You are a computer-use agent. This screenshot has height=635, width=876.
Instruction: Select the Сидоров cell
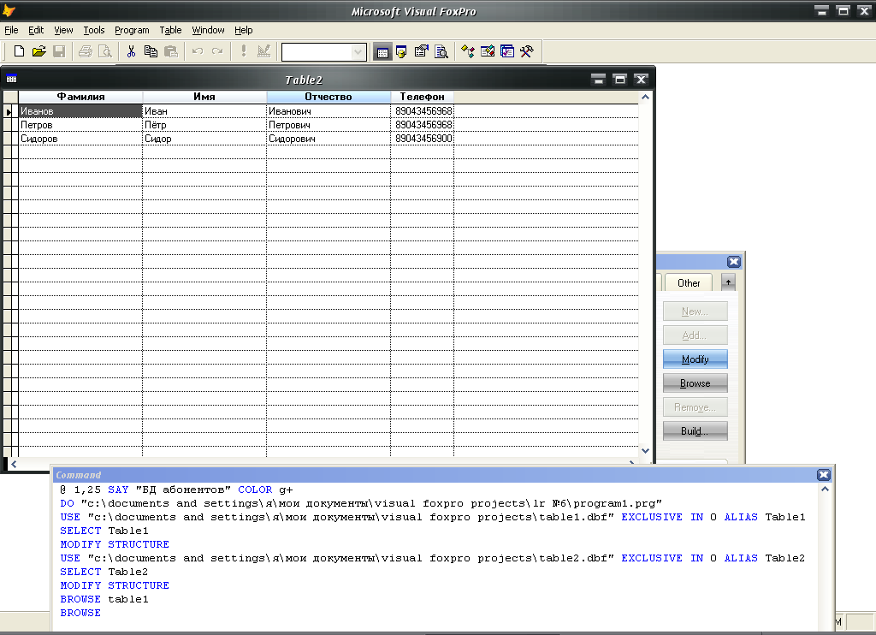coord(80,138)
